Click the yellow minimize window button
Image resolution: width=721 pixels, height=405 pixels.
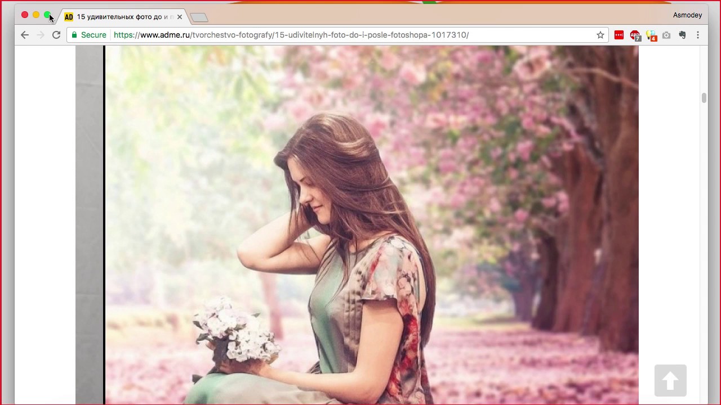pos(36,15)
